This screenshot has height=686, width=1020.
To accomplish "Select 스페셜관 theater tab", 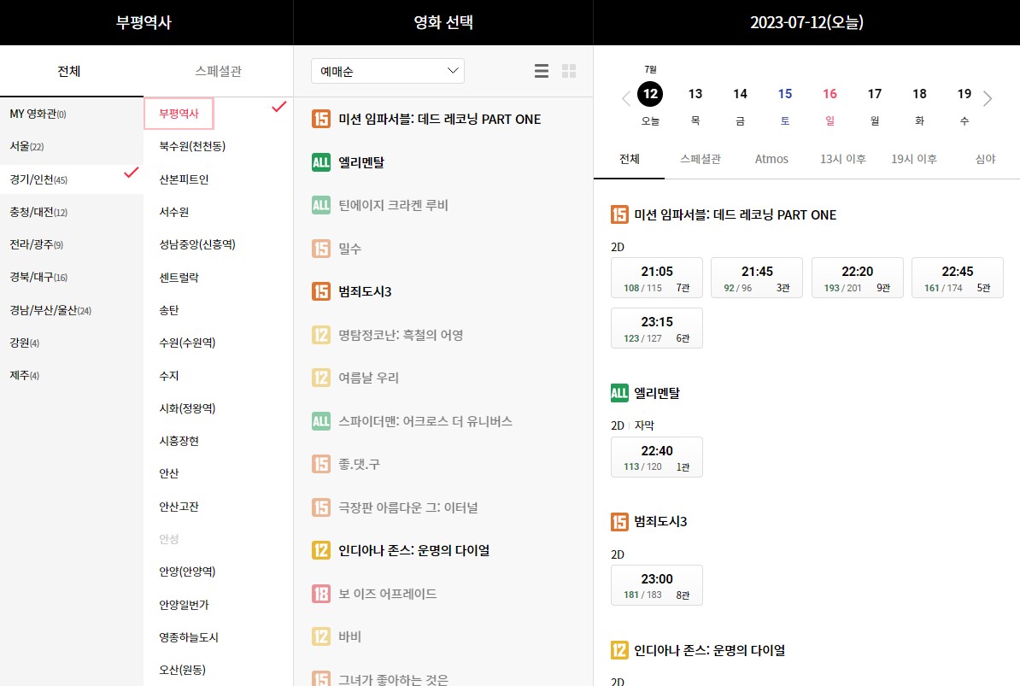I will (x=218, y=71).
